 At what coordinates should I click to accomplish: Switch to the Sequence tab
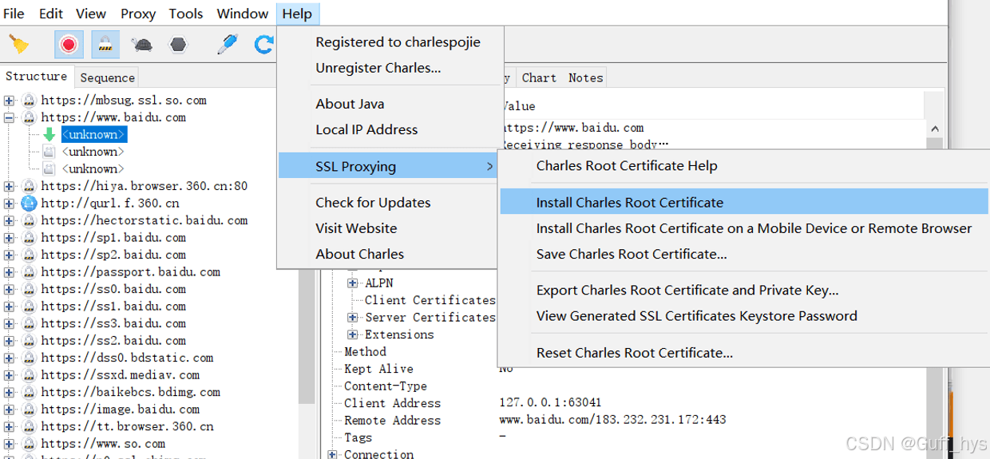tap(107, 77)
